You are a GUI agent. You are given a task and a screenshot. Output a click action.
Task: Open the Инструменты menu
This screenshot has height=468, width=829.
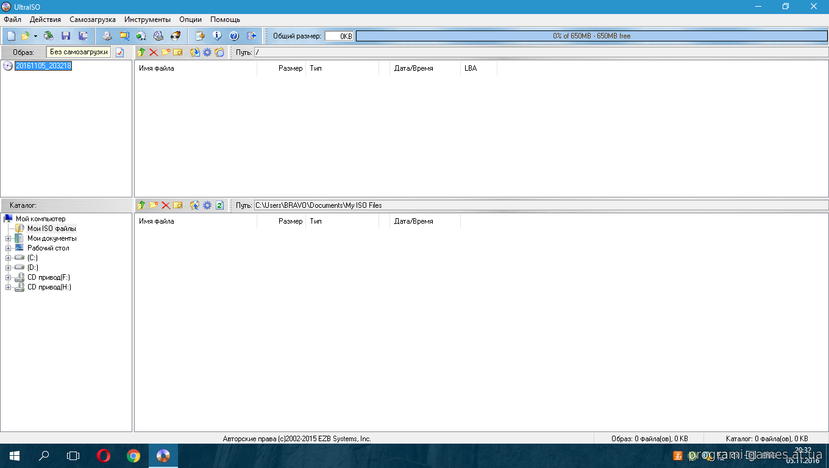point(148,19)
